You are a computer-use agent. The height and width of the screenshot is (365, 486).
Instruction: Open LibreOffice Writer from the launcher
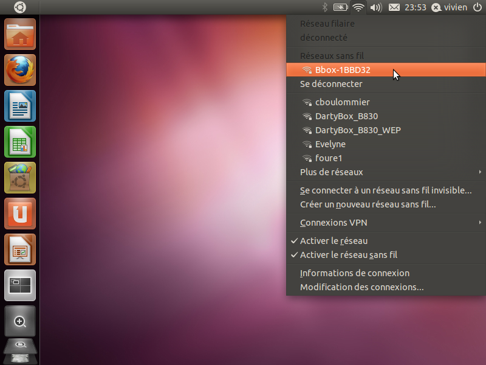pyautogui.click(x=20, y=106)
